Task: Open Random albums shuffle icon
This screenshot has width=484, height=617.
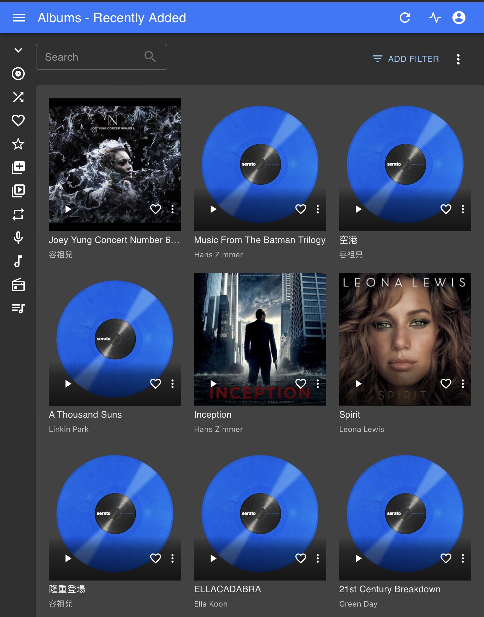Action: (18, 97)
